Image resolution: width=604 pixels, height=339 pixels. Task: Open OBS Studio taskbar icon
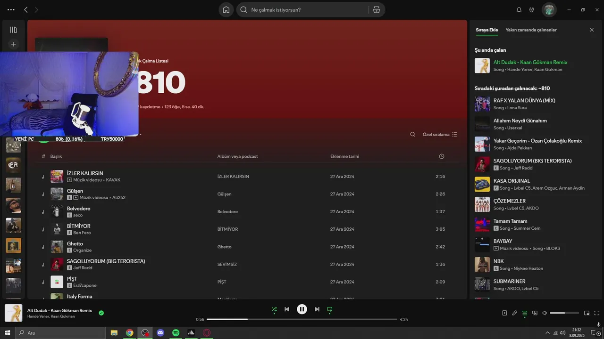click(145, 332)
